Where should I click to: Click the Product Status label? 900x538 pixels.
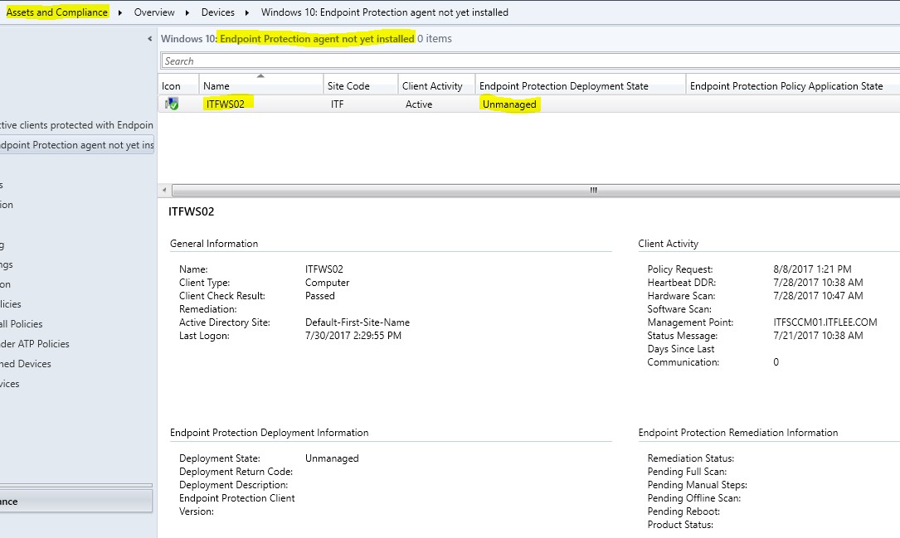click(680, 524)
